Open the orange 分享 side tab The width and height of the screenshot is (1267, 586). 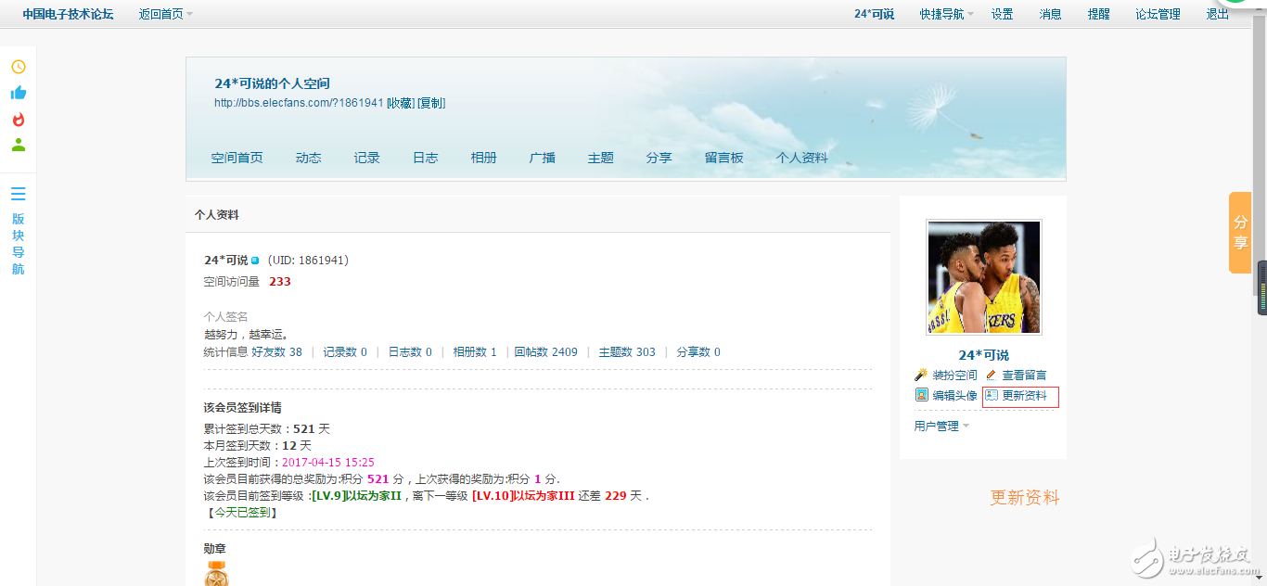(x=1240, y=233)
